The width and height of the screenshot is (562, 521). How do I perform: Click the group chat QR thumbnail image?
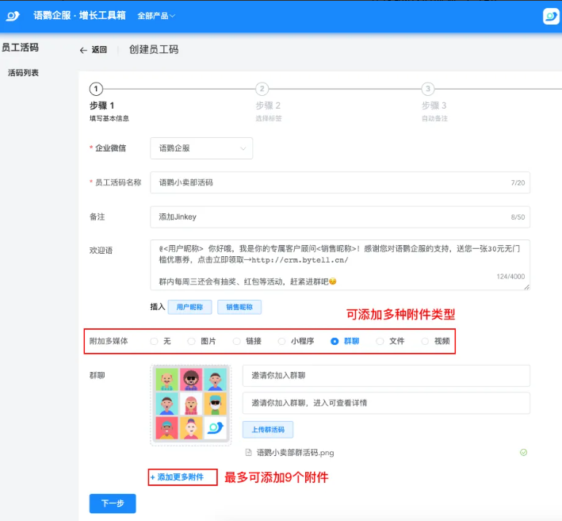pyautogui.click(x=190, y=404)
